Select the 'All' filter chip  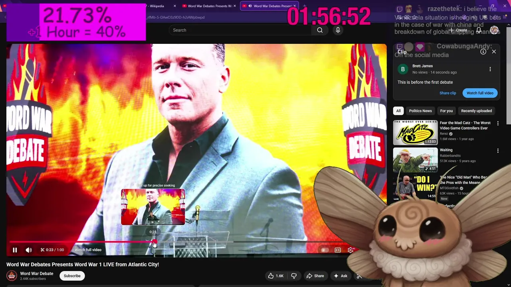[x=398, y=111]
